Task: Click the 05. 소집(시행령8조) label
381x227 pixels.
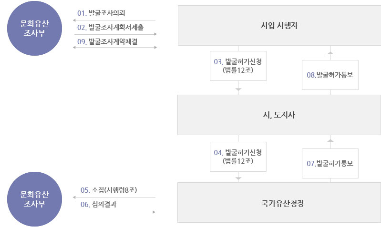Action: tap(109, 190)
